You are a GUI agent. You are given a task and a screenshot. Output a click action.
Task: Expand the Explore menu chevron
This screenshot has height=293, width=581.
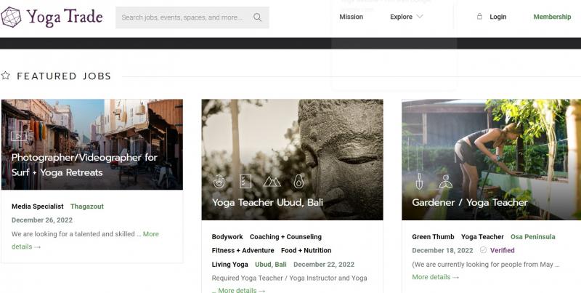(x=420, y=16)
